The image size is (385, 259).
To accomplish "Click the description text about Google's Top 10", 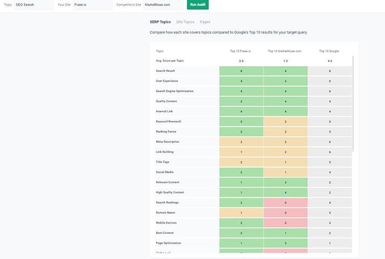I will (x=228, y=32).
